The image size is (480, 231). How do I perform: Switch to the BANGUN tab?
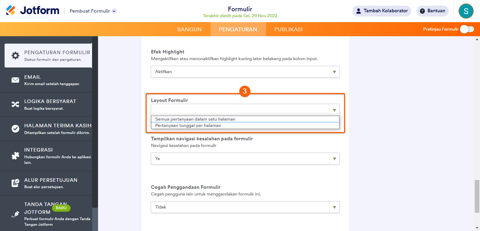pyautogui.click(x=189, y=30)
